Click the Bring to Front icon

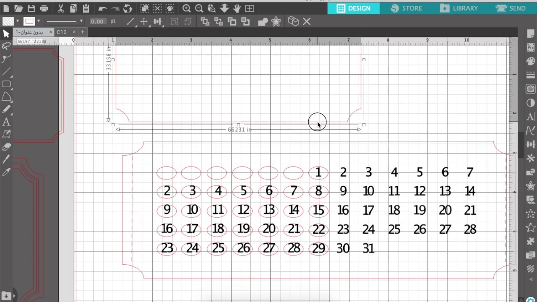[205, 21]
